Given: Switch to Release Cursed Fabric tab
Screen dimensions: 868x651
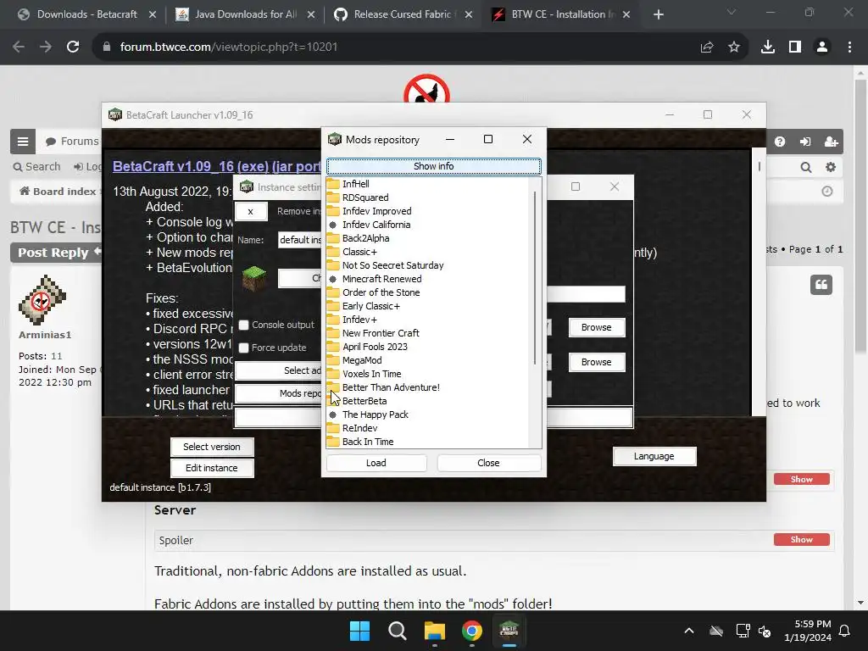Looking at the screenshot, I should point(403,14).
